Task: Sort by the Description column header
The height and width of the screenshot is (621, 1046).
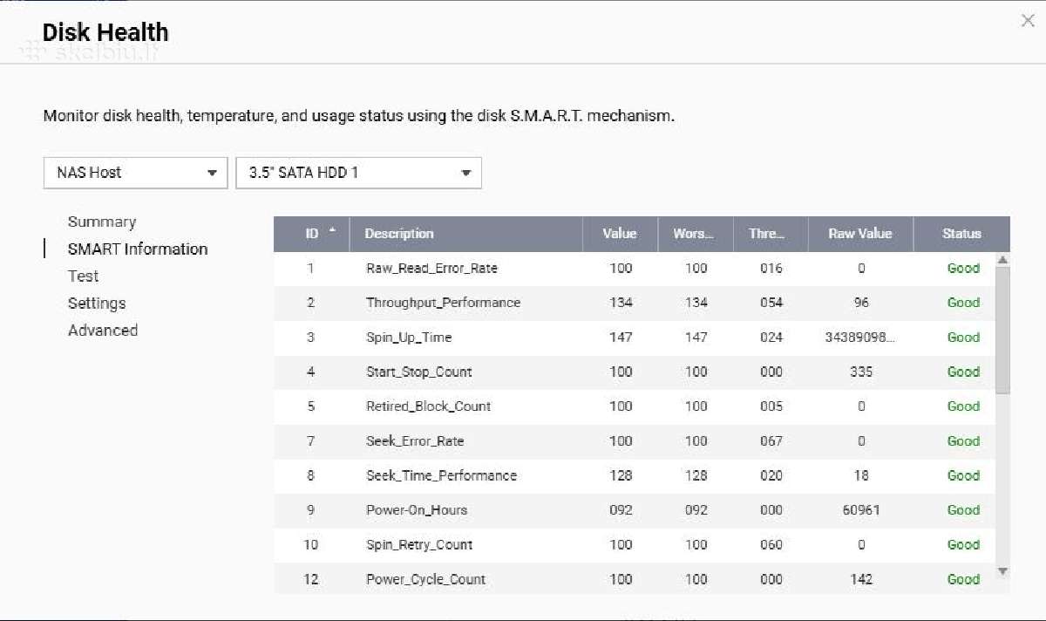Action: pyautogui.click(x=465, y=234)
